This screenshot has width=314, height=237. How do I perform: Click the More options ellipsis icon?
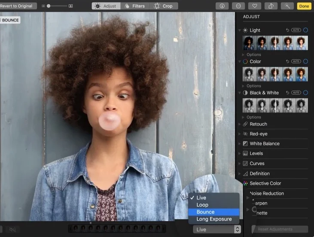(x=238, y=6)
